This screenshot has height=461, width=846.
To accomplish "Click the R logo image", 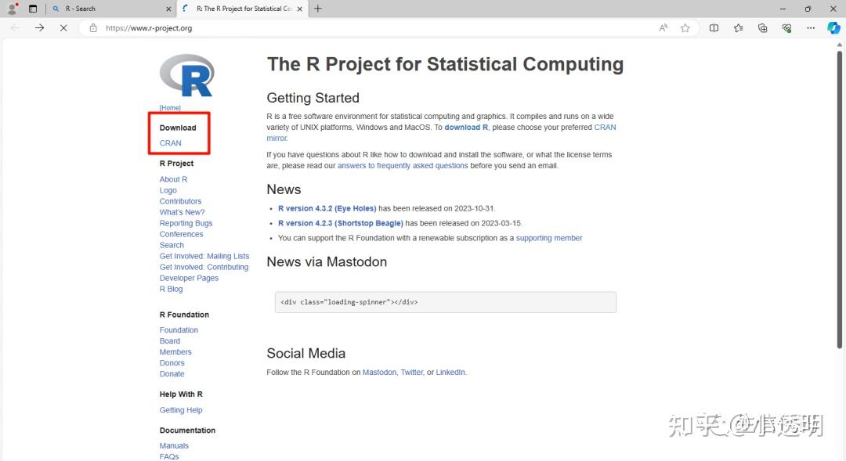I will pyautogui.click(x=186, y=76).
